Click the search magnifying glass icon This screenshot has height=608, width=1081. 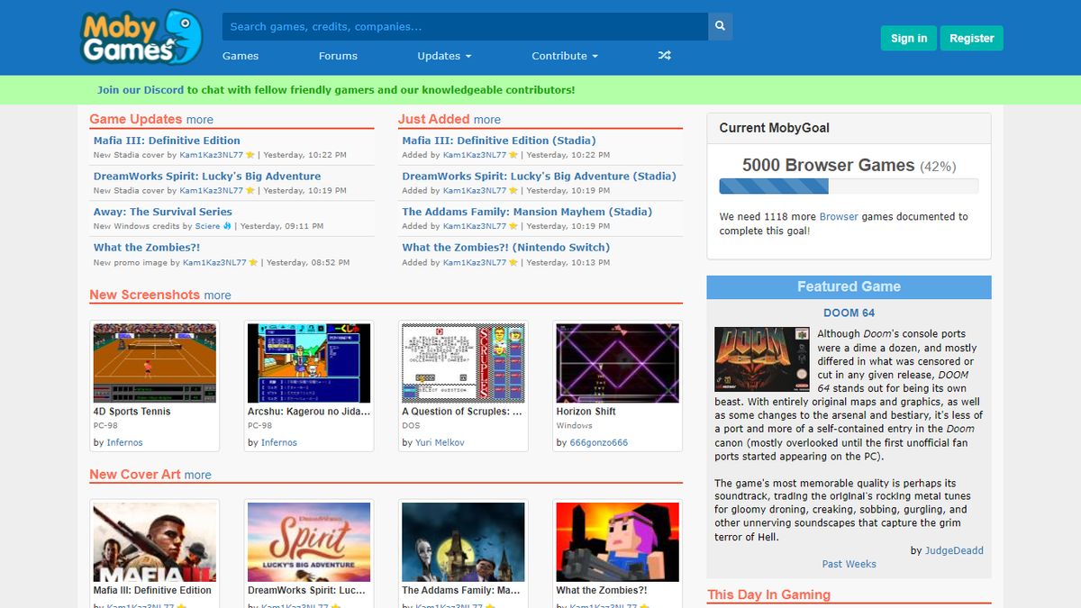click(x=719, y=25)
